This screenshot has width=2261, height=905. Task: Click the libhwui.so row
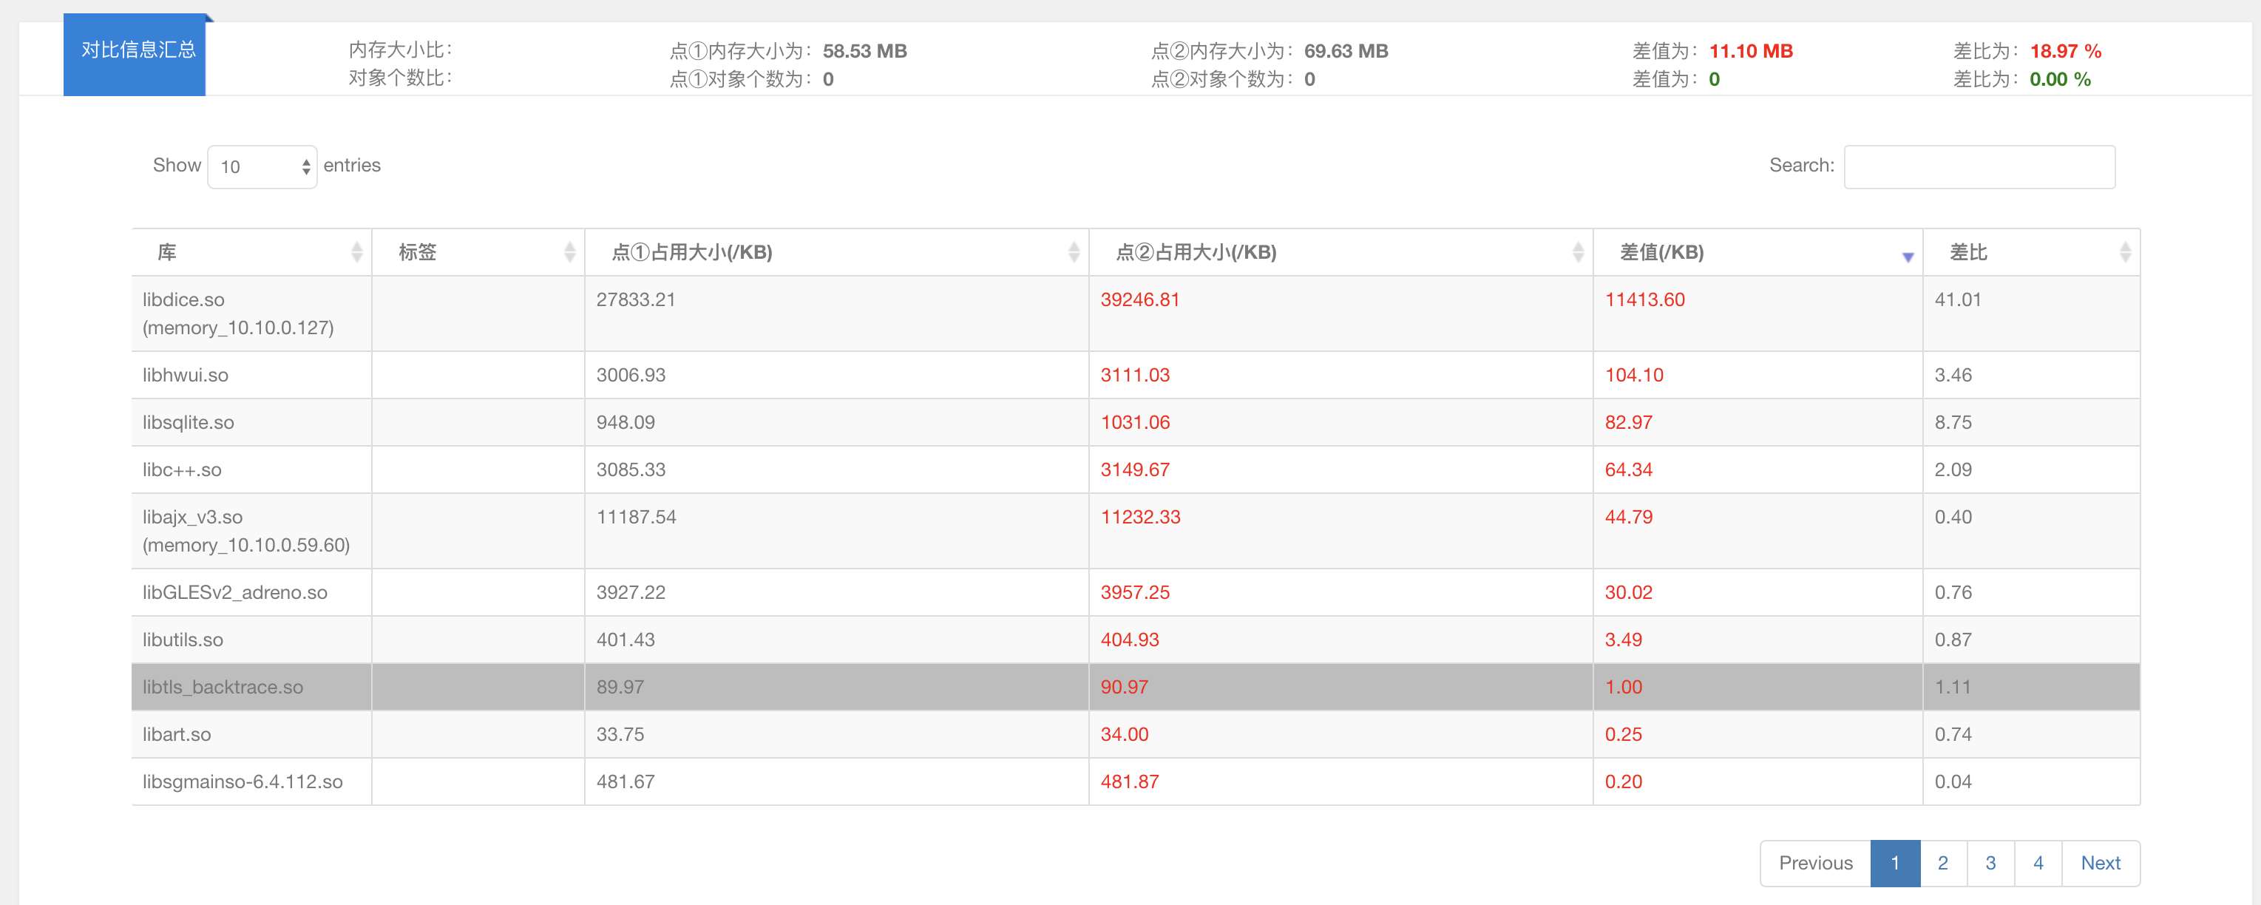(185, 376)
